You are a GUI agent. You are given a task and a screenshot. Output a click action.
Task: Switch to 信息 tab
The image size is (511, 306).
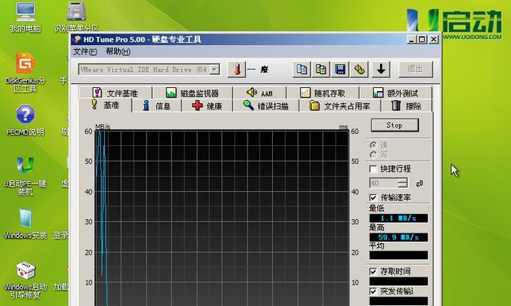pos(157,106)
